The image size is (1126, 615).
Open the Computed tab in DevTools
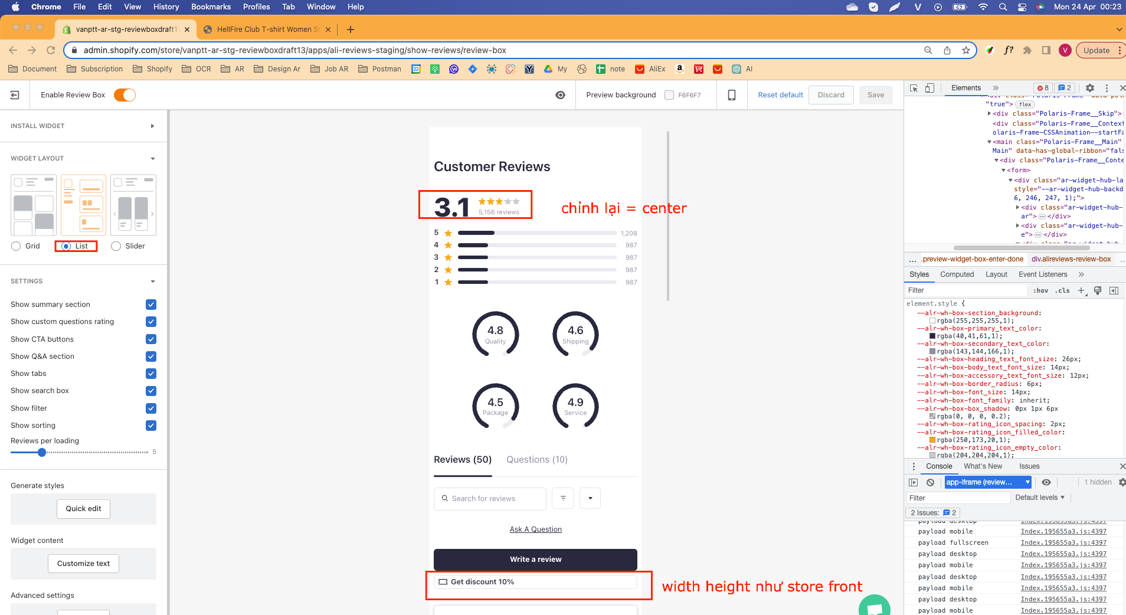pos(957,274)
